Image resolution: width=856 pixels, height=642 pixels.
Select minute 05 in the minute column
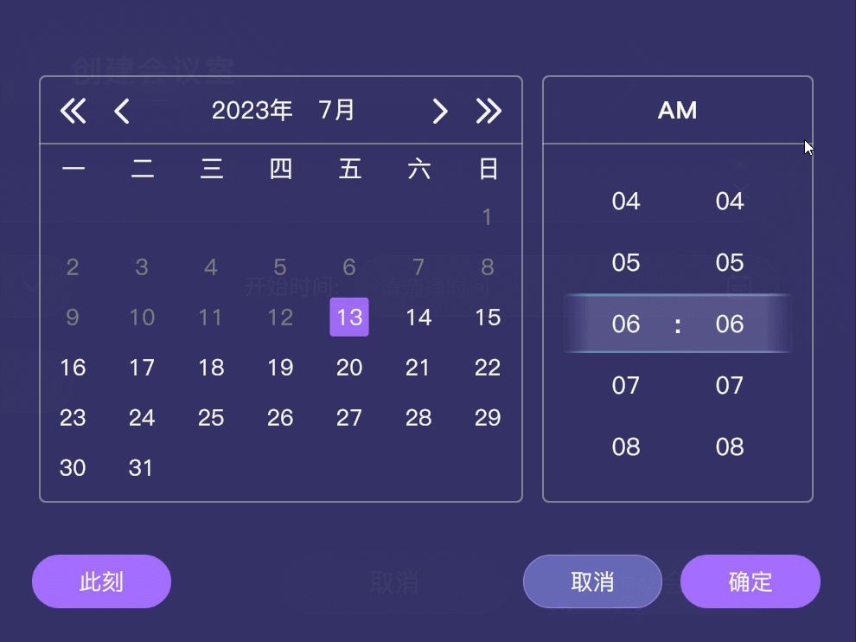point(729,262)
